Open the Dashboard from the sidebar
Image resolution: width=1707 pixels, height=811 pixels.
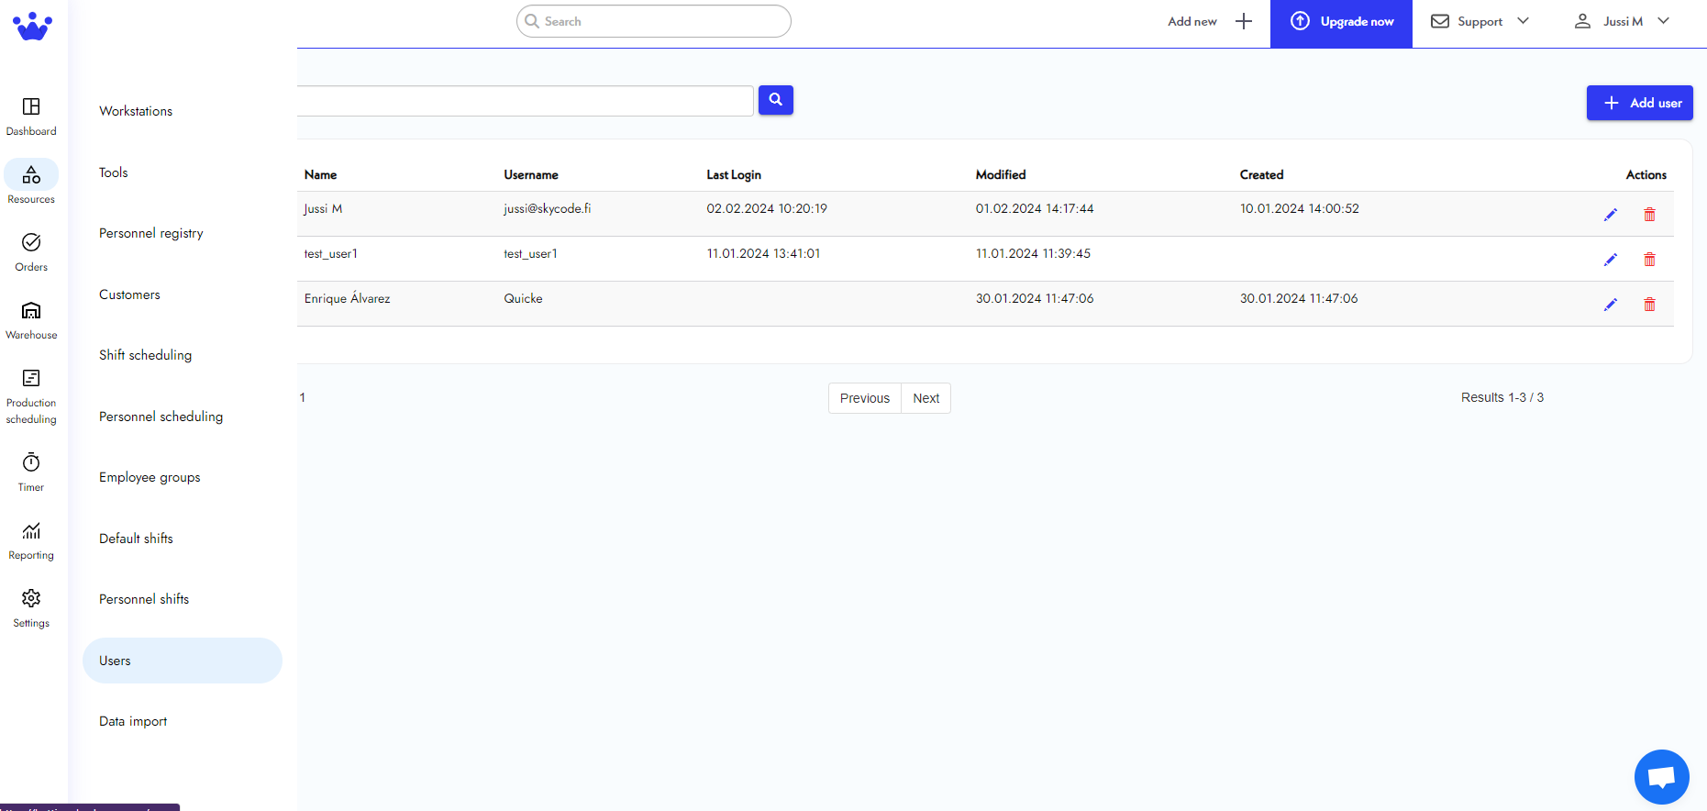(x=31, y=117)
